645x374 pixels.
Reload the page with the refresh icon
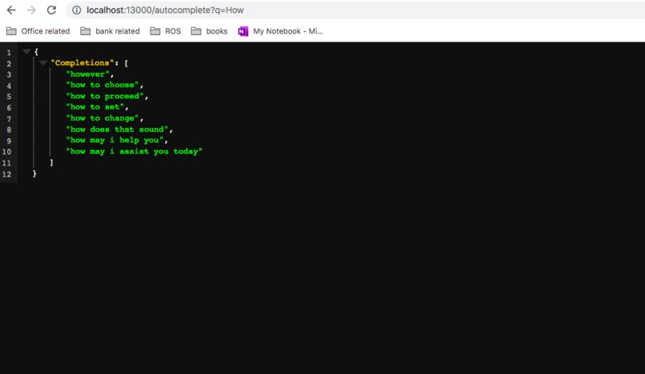point(51,10)
